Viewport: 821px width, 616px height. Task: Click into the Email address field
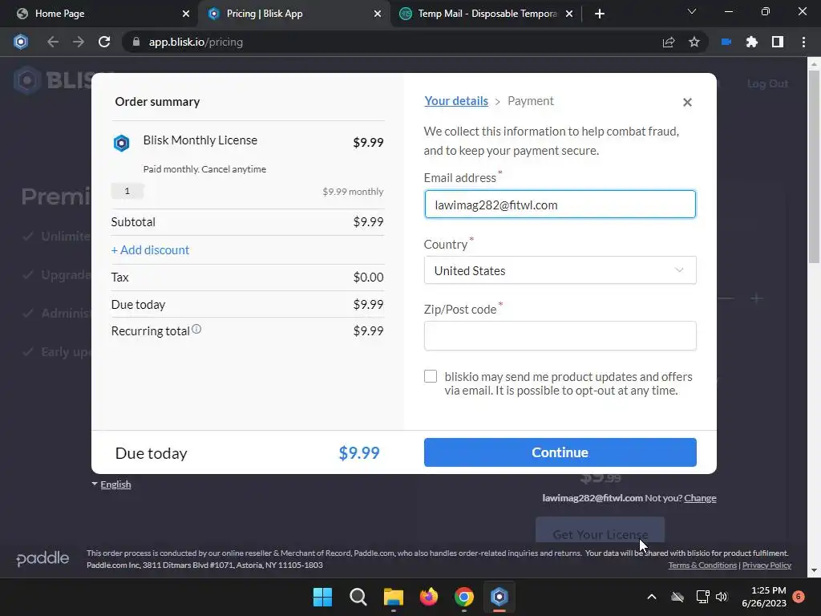click(x=560, y=205)
